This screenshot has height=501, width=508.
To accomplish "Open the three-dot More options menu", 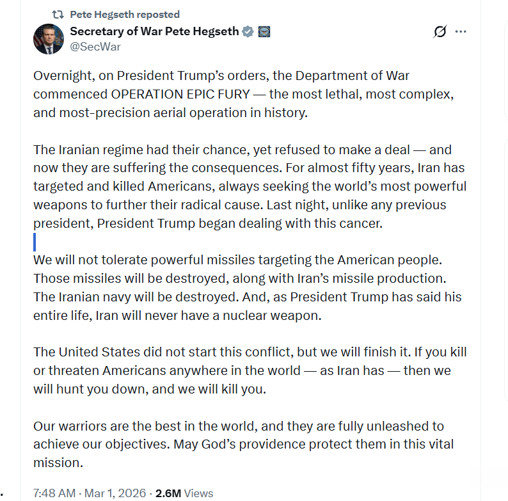I will click(x=461, y=31).
